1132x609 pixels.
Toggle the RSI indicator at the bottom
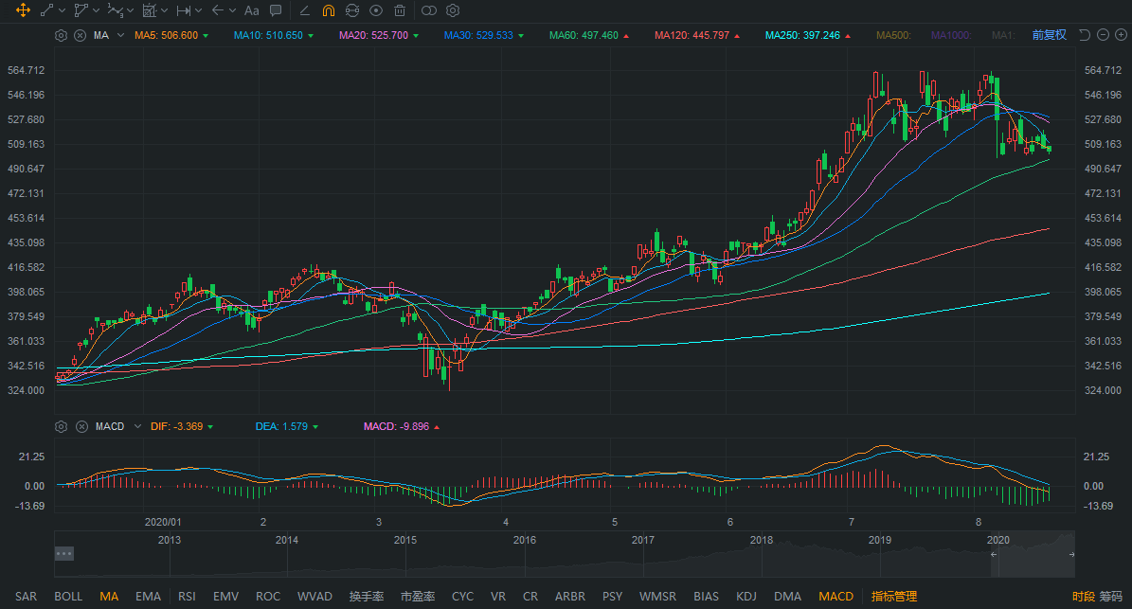(x=187, y=597)
